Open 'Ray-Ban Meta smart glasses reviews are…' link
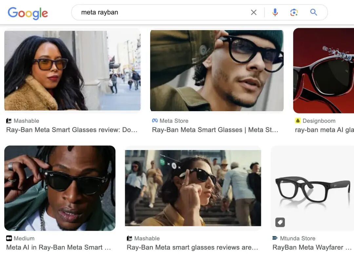Screen dimensions: 354x256 pyautogui.click(x=192, y=247)
